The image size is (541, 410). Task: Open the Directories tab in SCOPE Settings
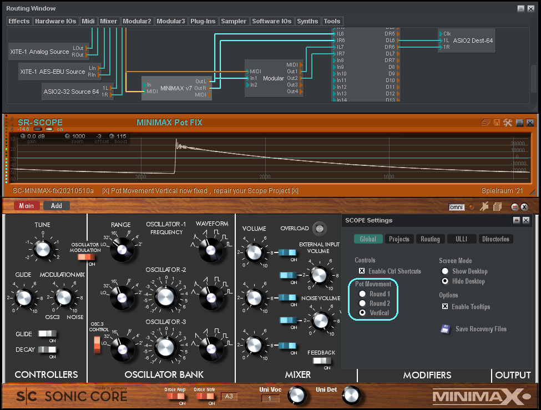pyautogui.click(x=496, y=239)
